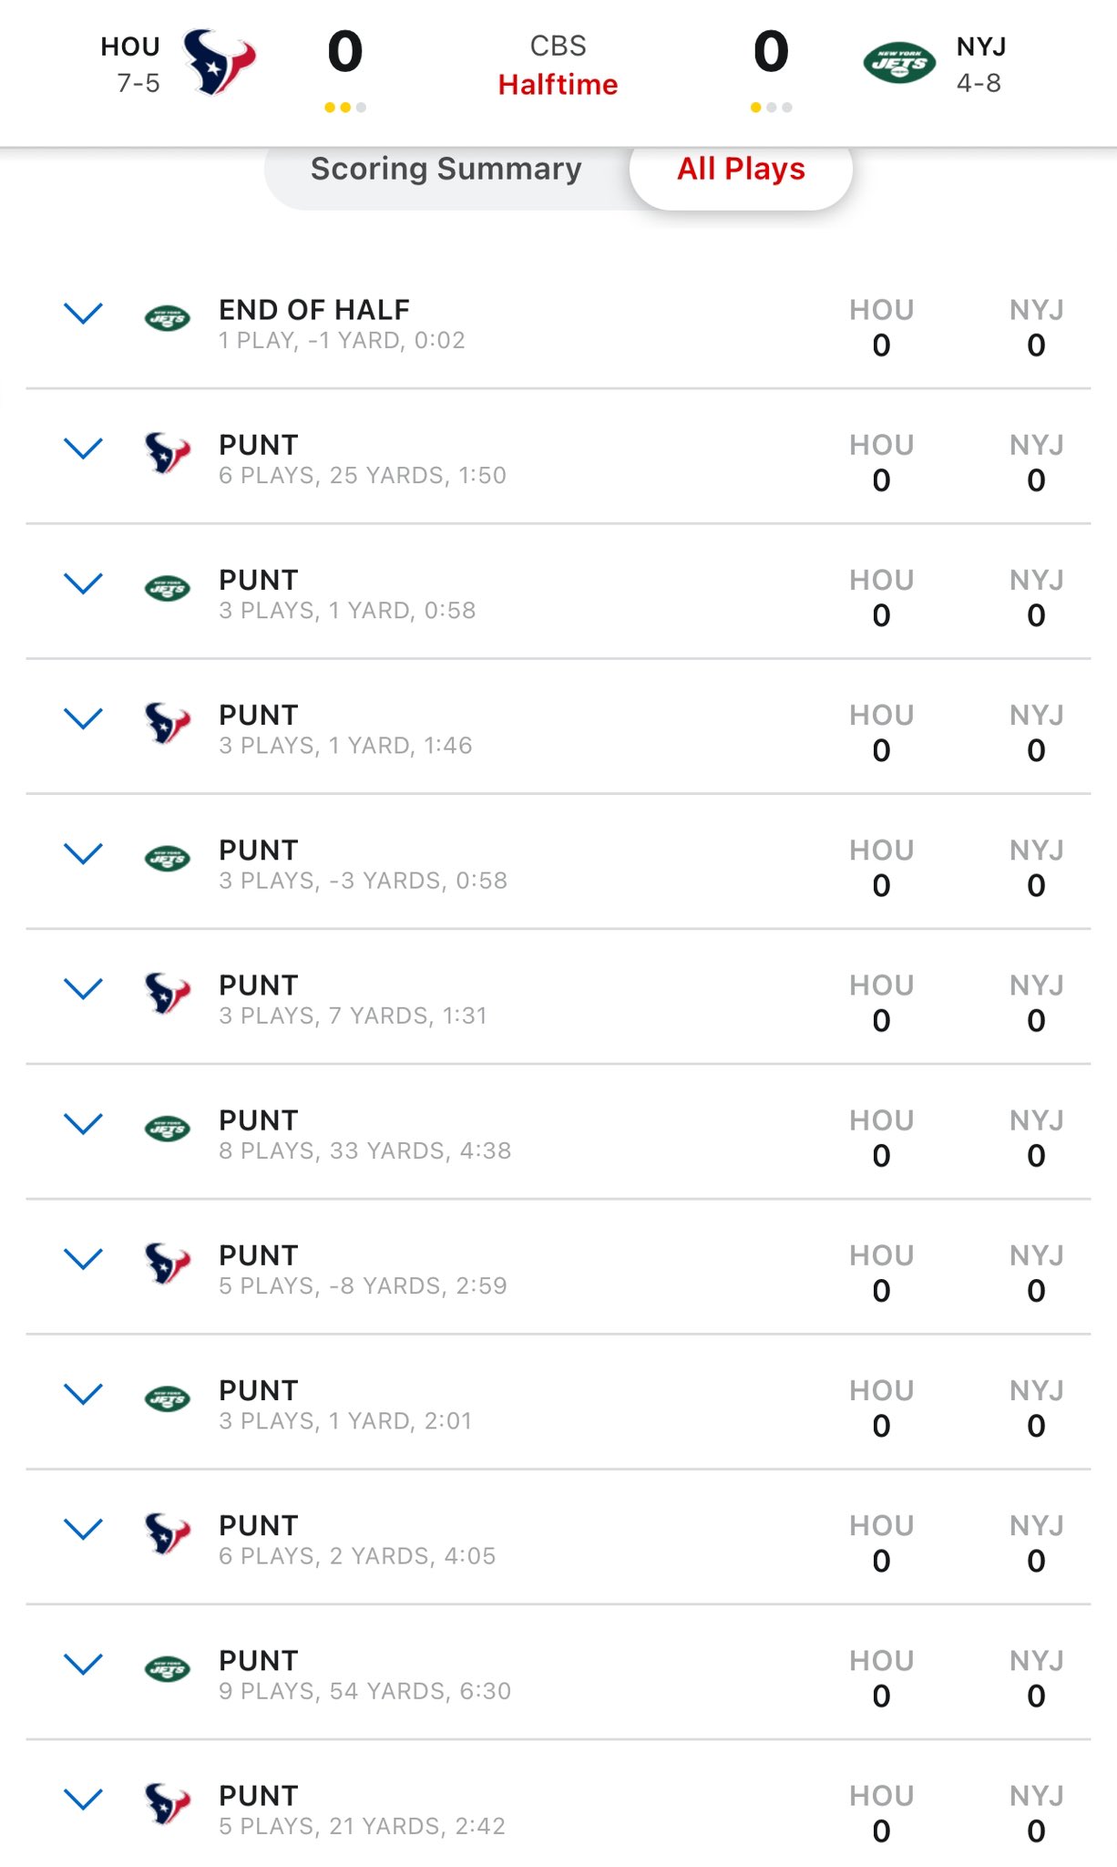Select the All Plays tab
The height and width of the screenshot is (1867, 1117).
[741, 169]
